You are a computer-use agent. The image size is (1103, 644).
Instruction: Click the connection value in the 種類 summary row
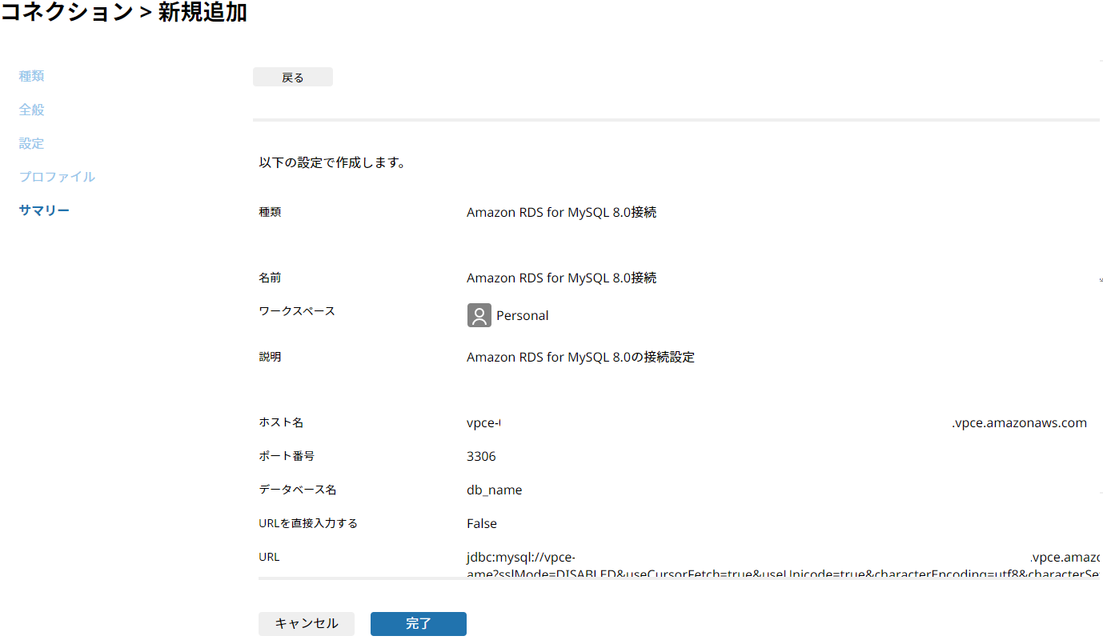[x=562, y=213]
